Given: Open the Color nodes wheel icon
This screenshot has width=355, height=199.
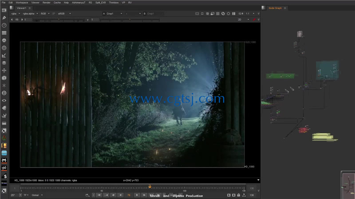Looking at the screenshot, I should pyautogui.click(x=4, y=40).
